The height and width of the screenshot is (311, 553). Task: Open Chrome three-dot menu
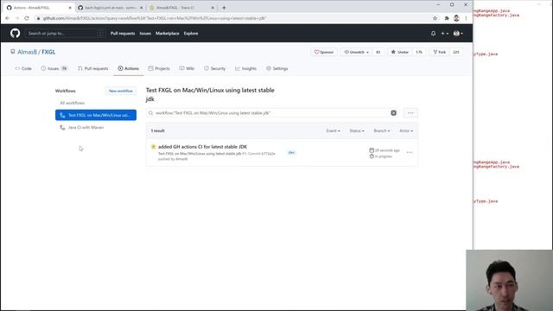(466, 18)
